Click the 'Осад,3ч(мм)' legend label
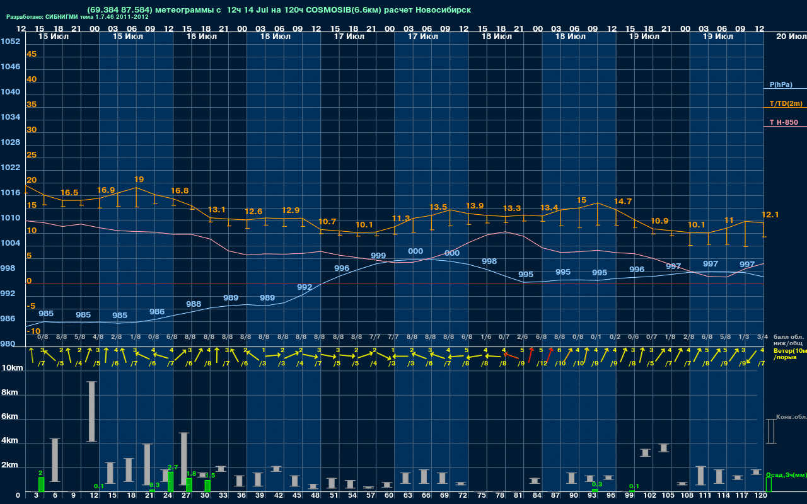Viewport: 807px width, 504px height. (x=786, y=474)
